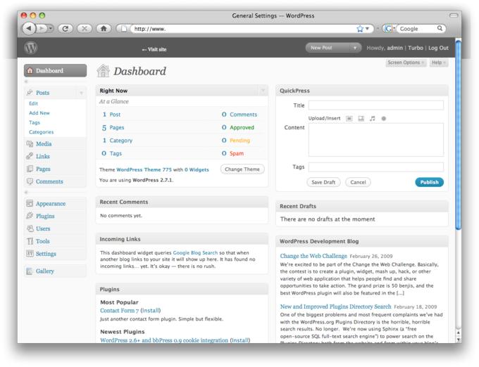Open Tags under Posts menu
Image resolution: width=479 pixels, height=367 pixels.
click(35, 122)
